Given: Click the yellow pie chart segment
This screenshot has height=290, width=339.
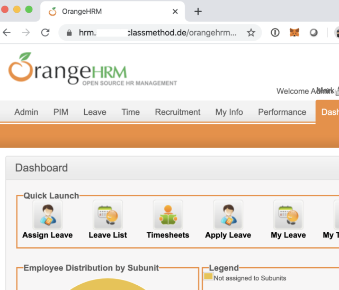Looking at the screenshot, I should [x=108, y=285].
